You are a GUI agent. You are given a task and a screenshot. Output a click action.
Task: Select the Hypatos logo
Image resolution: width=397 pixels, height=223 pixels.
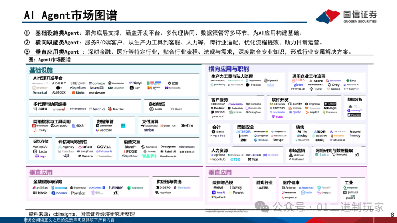coord(218,136)
